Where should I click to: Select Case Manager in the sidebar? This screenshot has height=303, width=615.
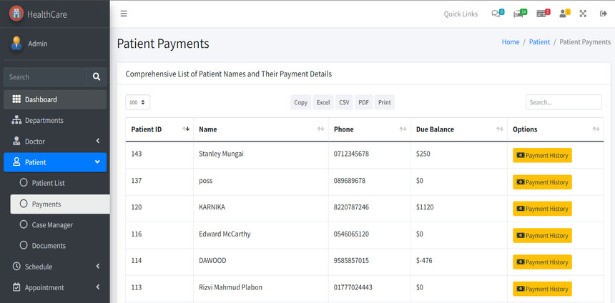point(52,225)
